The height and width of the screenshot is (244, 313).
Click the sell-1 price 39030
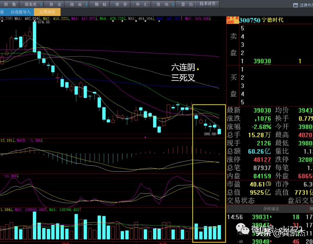(x=262, y=61)
